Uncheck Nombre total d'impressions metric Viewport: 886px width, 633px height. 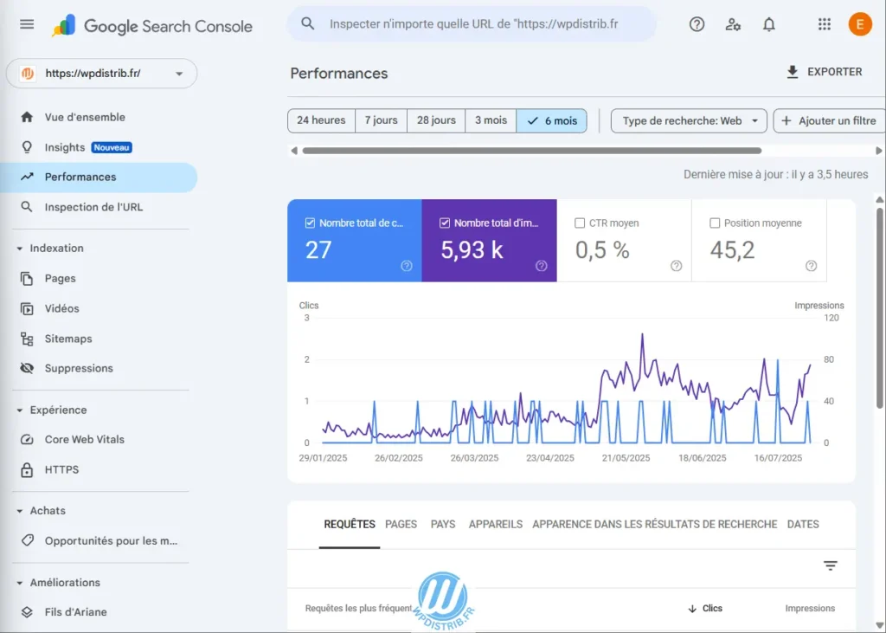pyautogui.click(x=445, y=223)
